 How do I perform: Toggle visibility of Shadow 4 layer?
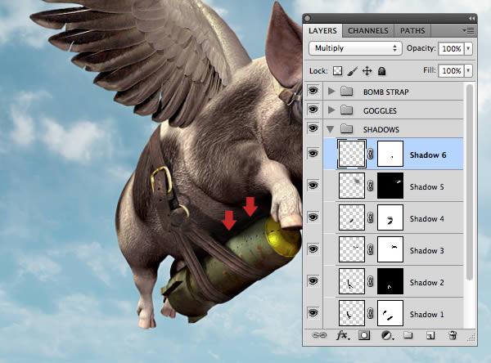[313, 217]
